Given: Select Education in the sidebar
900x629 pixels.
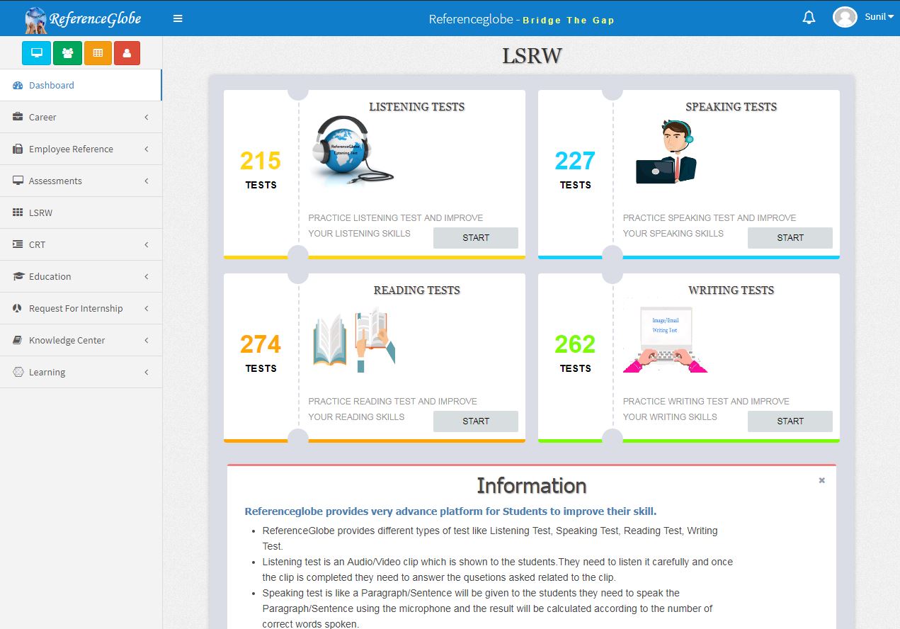Looking at the screenshot, I should click(81, 276).
